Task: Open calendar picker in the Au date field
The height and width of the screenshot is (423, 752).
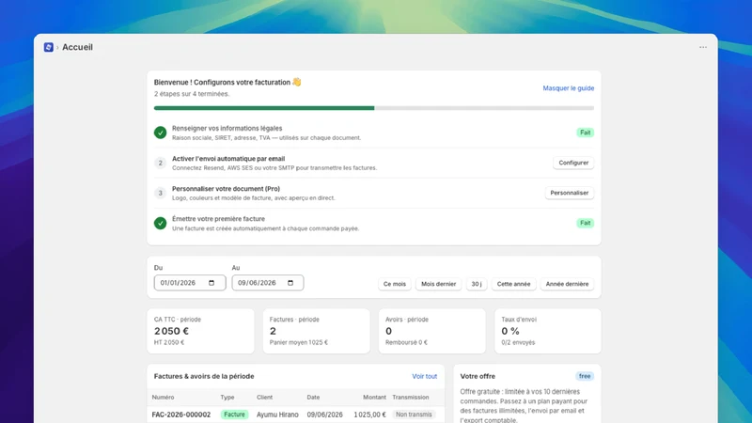Action: pos(290,283)
